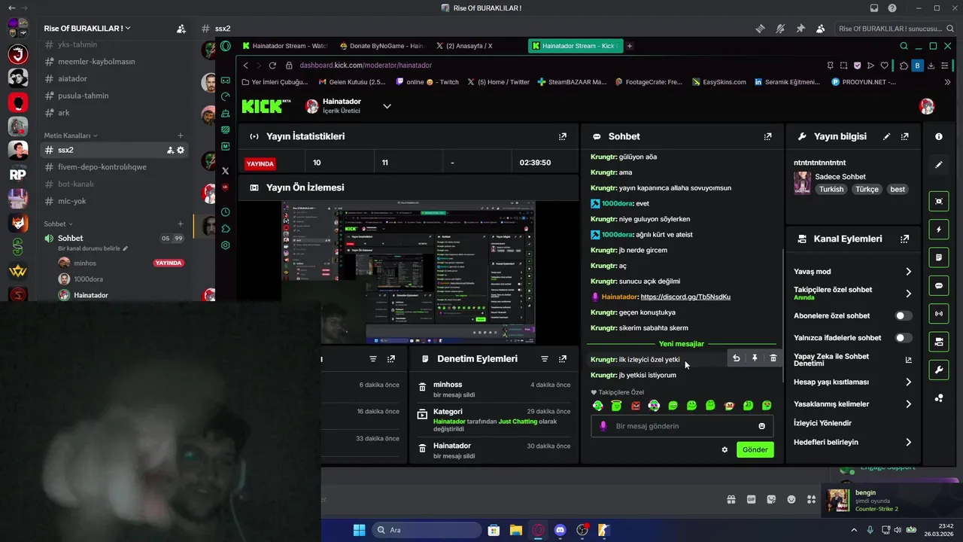
Task: Click Ara search box on taskbar
Action: click(x=427, y=530)
